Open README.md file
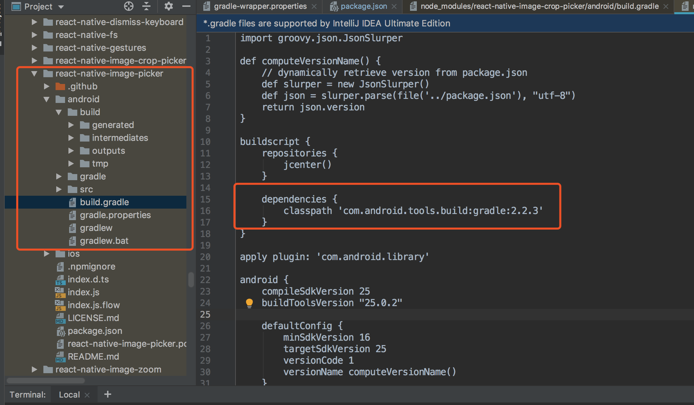Viewport: 694px width, 405px height. coord(93,357)
